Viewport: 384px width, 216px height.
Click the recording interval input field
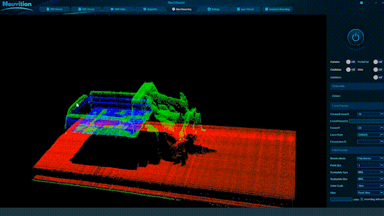point(341,199)
